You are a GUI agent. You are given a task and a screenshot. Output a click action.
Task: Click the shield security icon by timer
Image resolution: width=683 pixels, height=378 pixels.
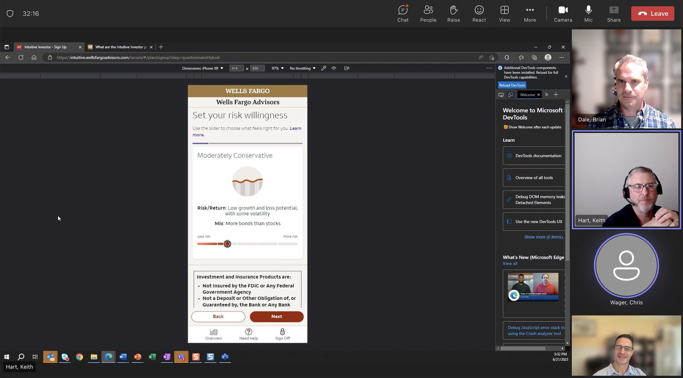point(10,14)
